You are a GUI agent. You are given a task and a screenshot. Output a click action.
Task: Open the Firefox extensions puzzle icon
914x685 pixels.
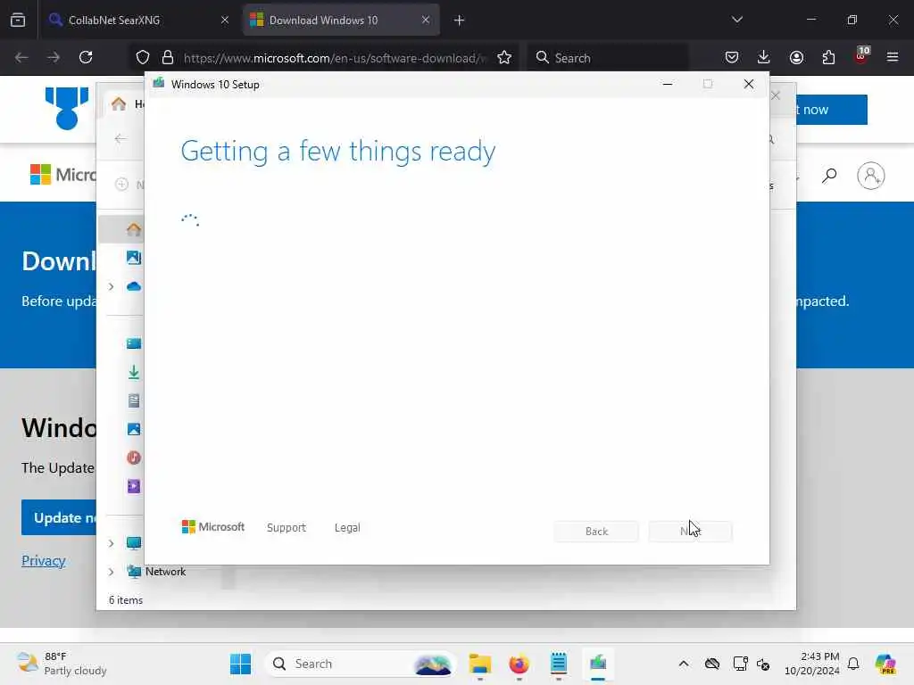tap(828, 57)
